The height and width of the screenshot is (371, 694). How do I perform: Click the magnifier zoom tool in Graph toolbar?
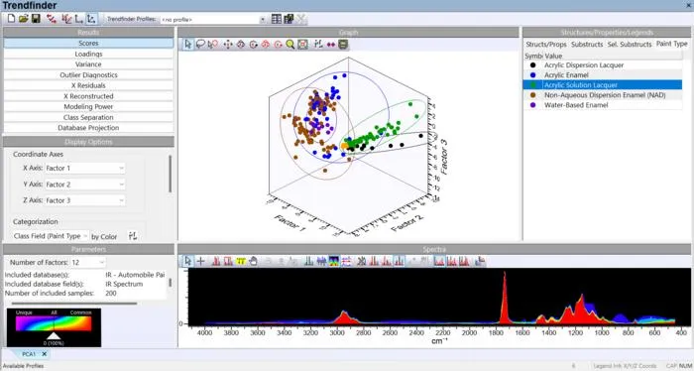click(289, 44)
